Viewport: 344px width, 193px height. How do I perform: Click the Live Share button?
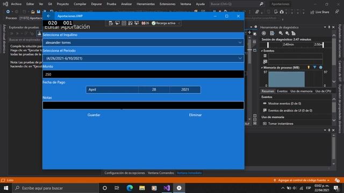click(x=320, y=12)
